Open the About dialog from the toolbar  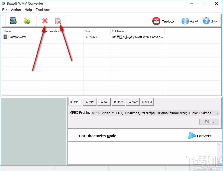[x=190, y=21]
